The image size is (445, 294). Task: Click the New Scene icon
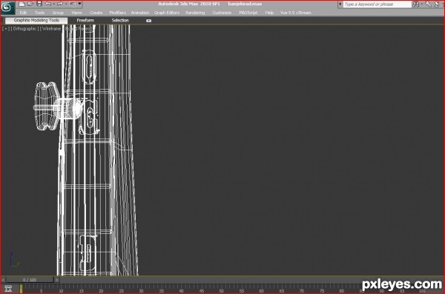click(x=22, y=4)
